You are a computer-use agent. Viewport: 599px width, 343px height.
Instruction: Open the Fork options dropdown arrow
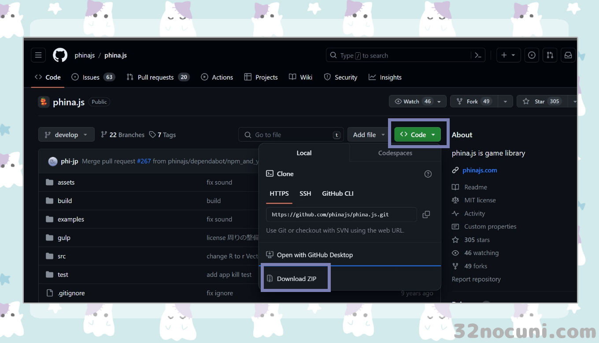[x=505, y=102]
